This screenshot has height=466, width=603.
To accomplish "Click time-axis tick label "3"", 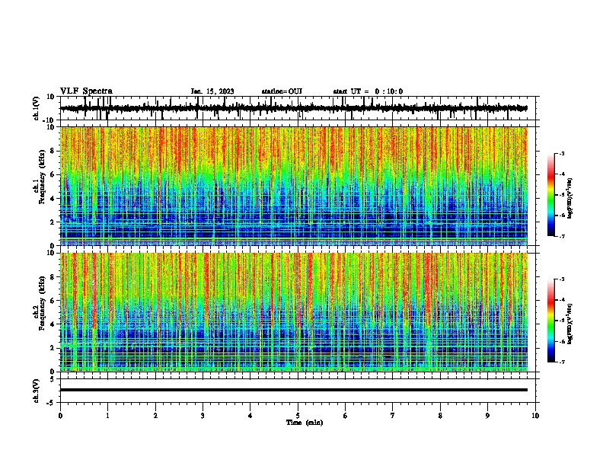I will click(203, 416).
